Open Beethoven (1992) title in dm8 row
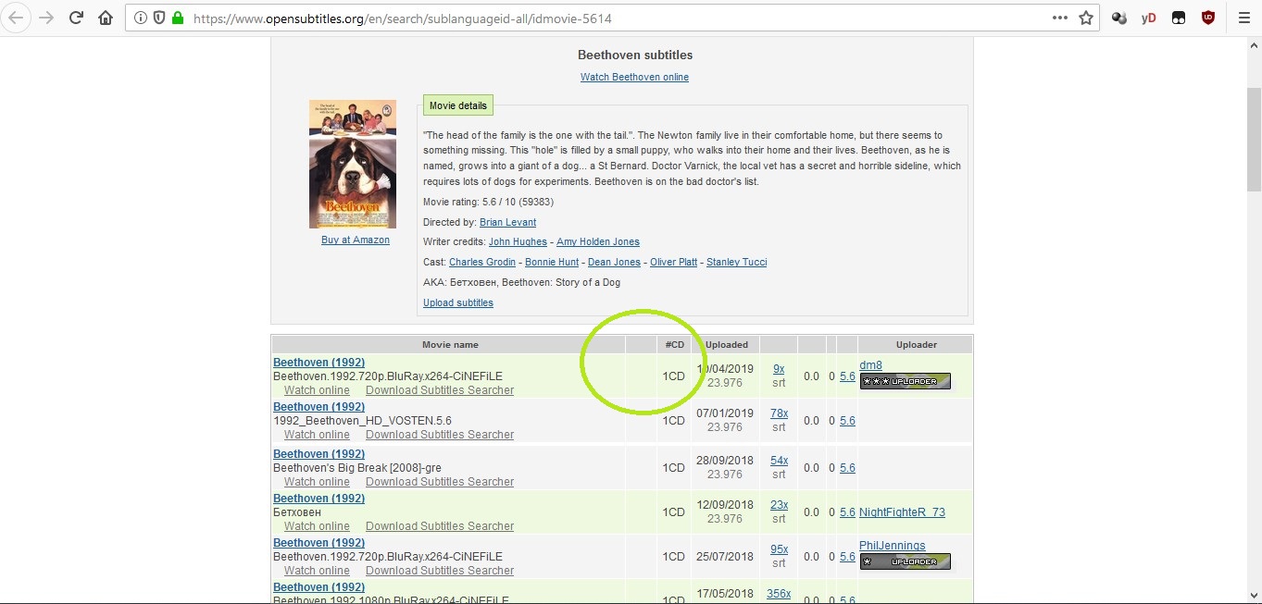This screenshot has height=604, width=1262. (x=319, y=362)
